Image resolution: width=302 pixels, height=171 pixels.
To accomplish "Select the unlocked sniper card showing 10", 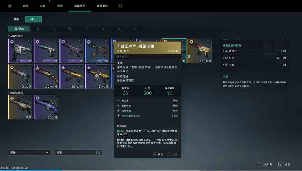I will (x=20, y=107).
